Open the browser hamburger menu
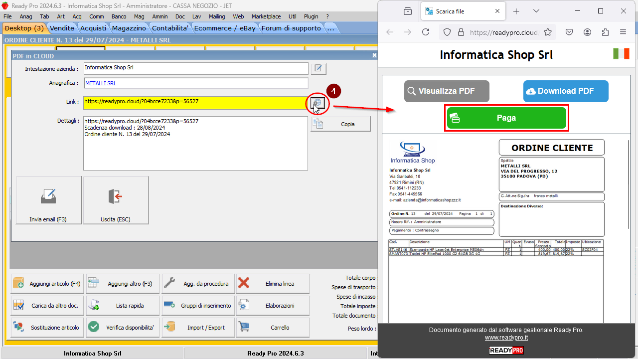This screenshot has width=638, height=359. click(x=623, y=32)
